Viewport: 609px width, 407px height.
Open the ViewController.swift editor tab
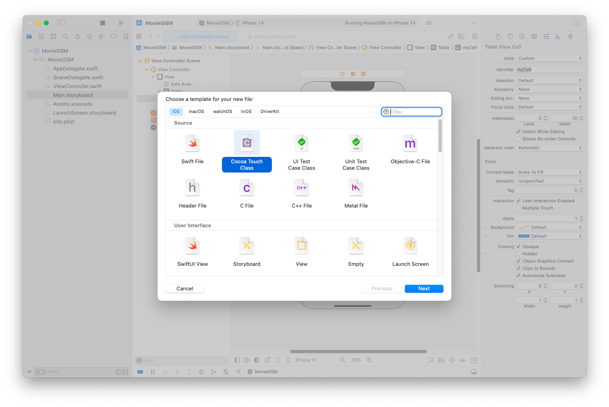click(272, 37)
